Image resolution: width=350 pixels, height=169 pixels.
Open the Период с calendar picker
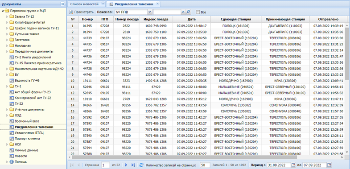(293, 165)
